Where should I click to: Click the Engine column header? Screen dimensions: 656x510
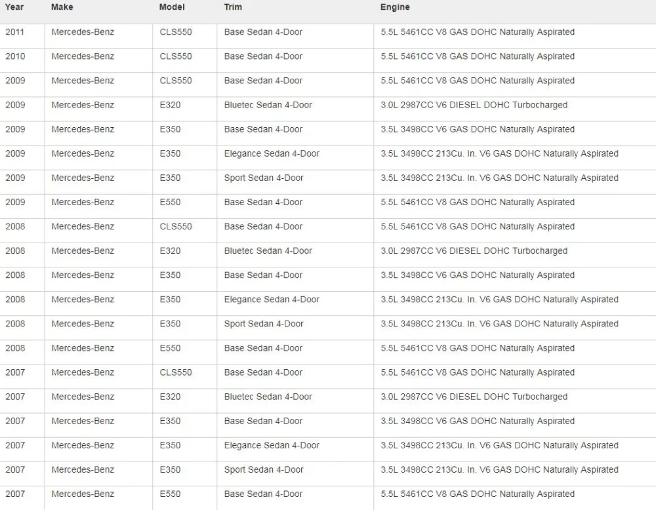[395, 7]
